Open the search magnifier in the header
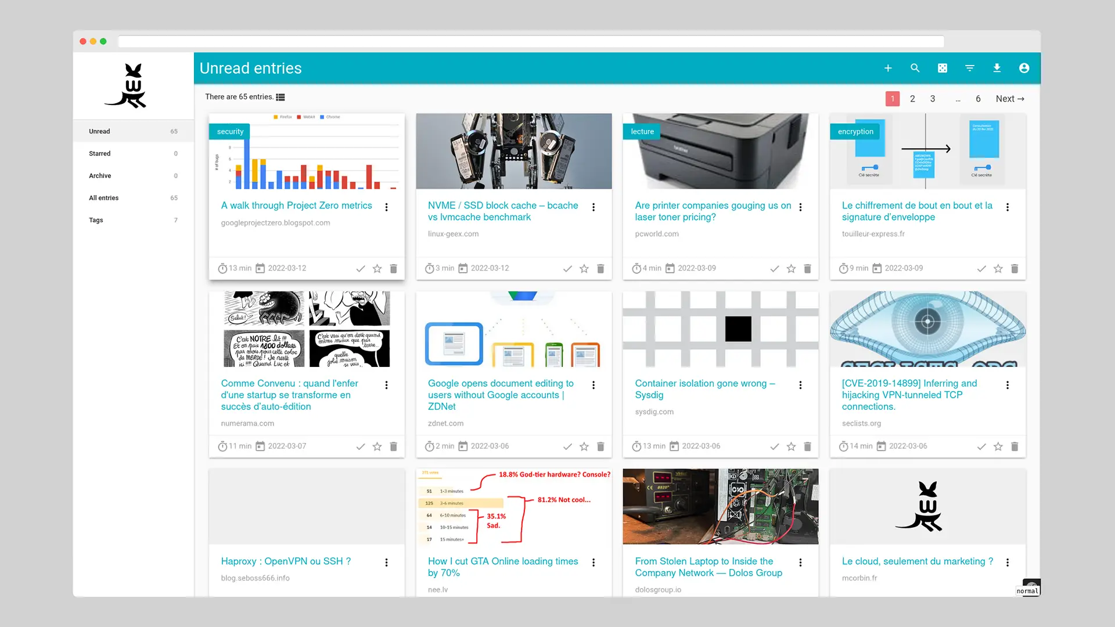The height and width of the screenshot is (627, 1115). [x=915, y=68]
